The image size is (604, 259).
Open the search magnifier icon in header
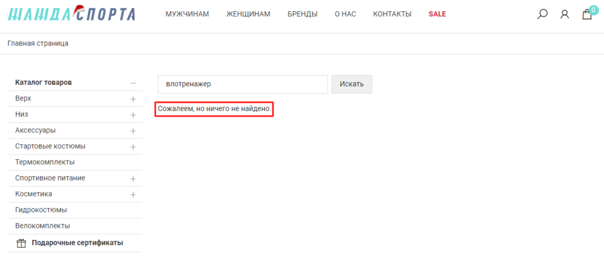tap(543, 14)
